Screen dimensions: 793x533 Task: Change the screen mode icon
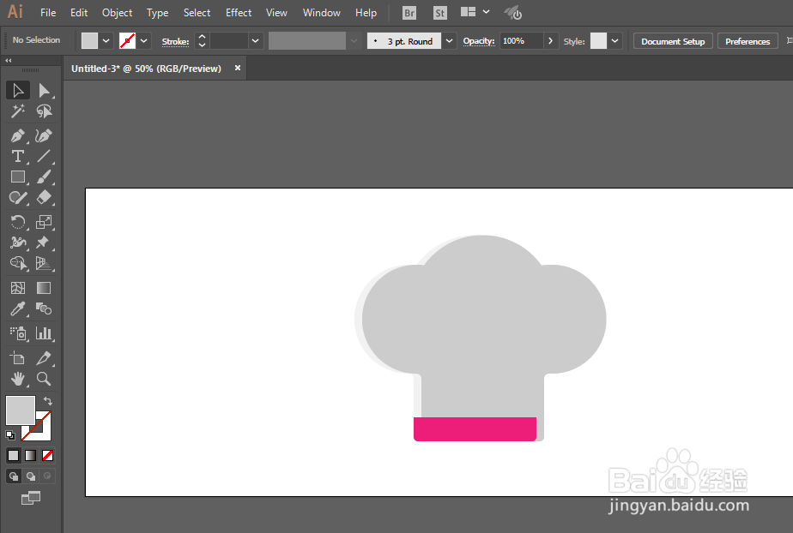pos(31,498)
